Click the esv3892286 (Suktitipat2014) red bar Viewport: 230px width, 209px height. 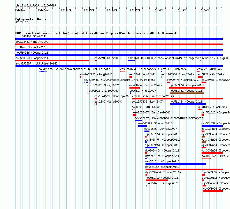coord(178,99)
